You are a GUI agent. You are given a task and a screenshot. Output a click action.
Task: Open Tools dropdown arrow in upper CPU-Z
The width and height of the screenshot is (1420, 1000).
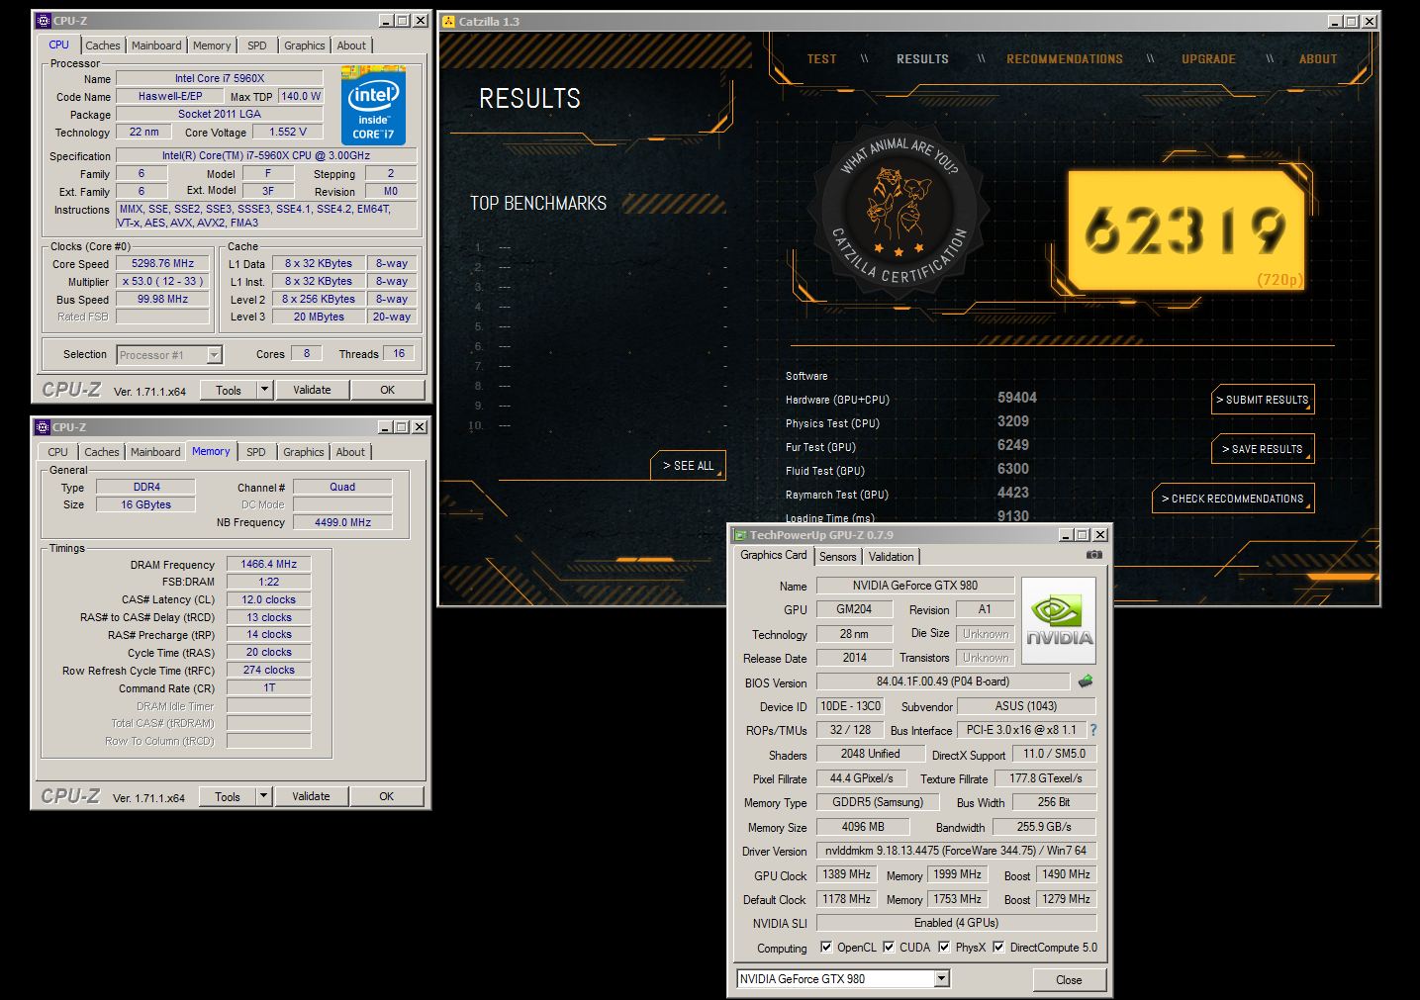[x=264, y=390]
